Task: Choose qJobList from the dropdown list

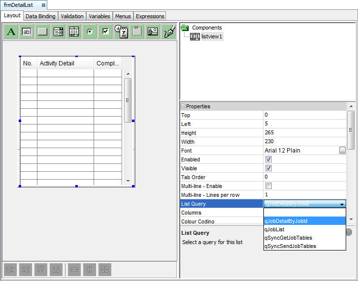Action: click(x=274, y=229)
